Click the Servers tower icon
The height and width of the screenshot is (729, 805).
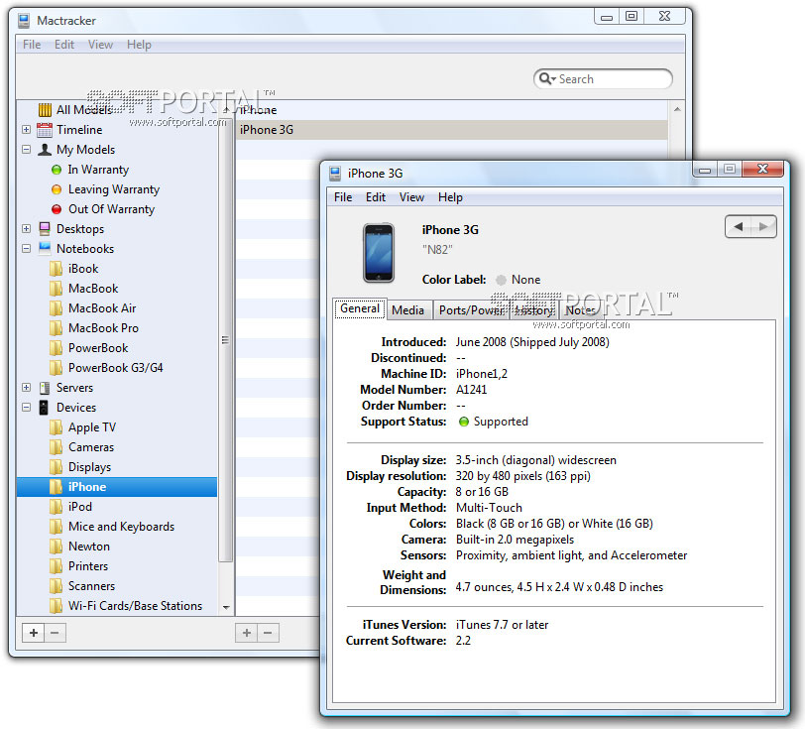[x=45, y=388]
